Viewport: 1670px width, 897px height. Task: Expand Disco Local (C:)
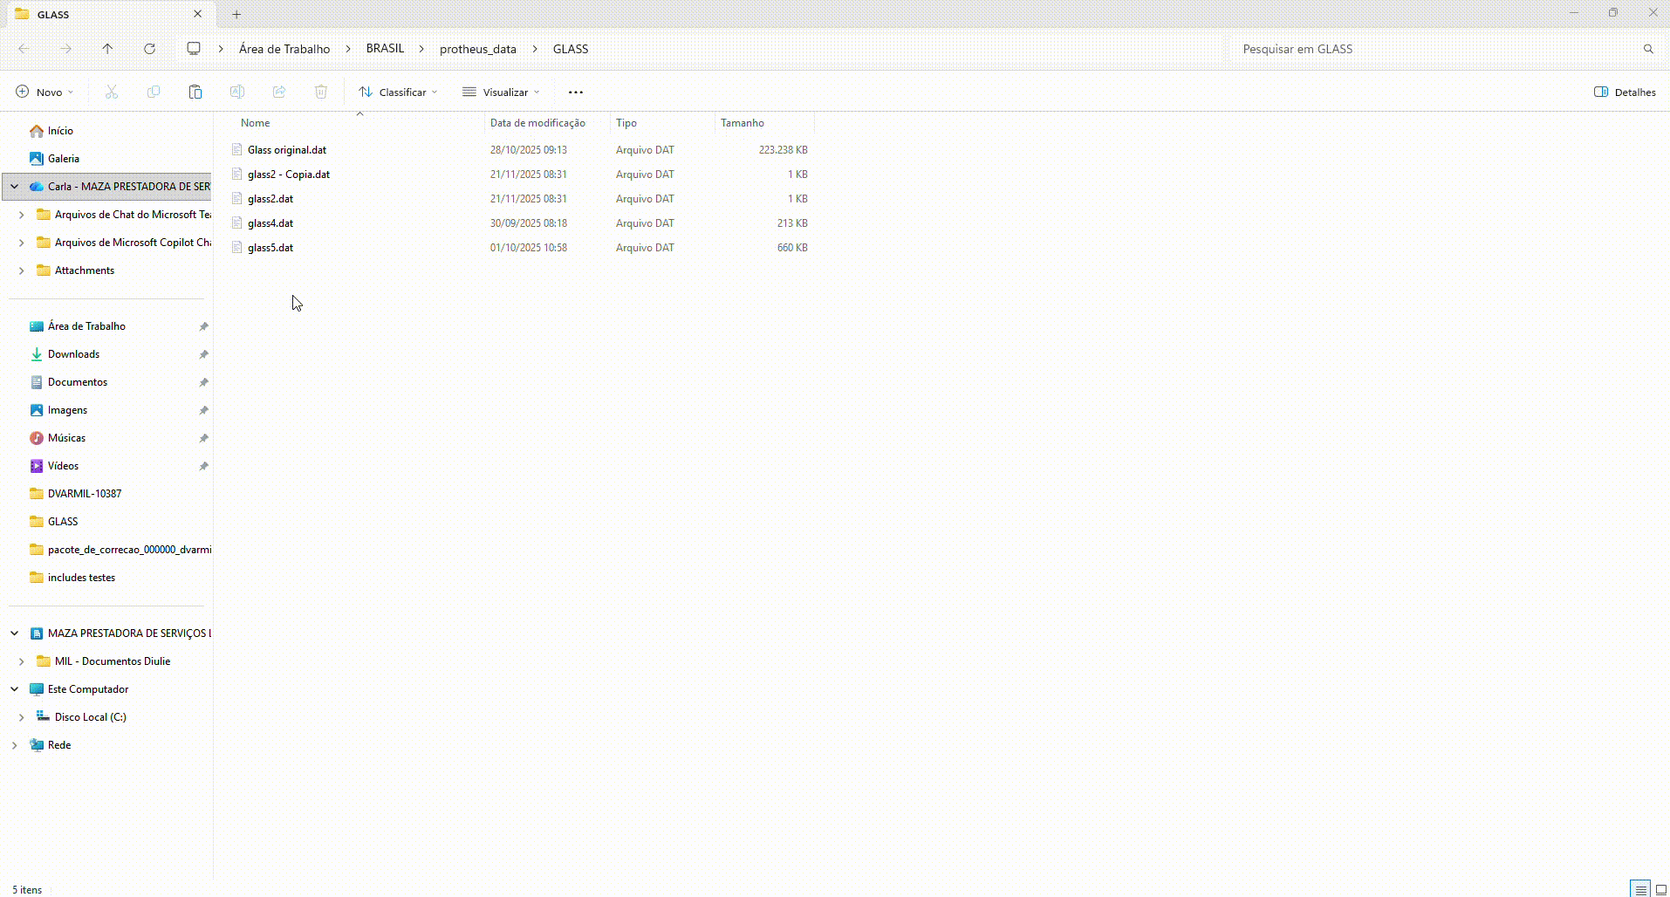[x=22, y=716]
